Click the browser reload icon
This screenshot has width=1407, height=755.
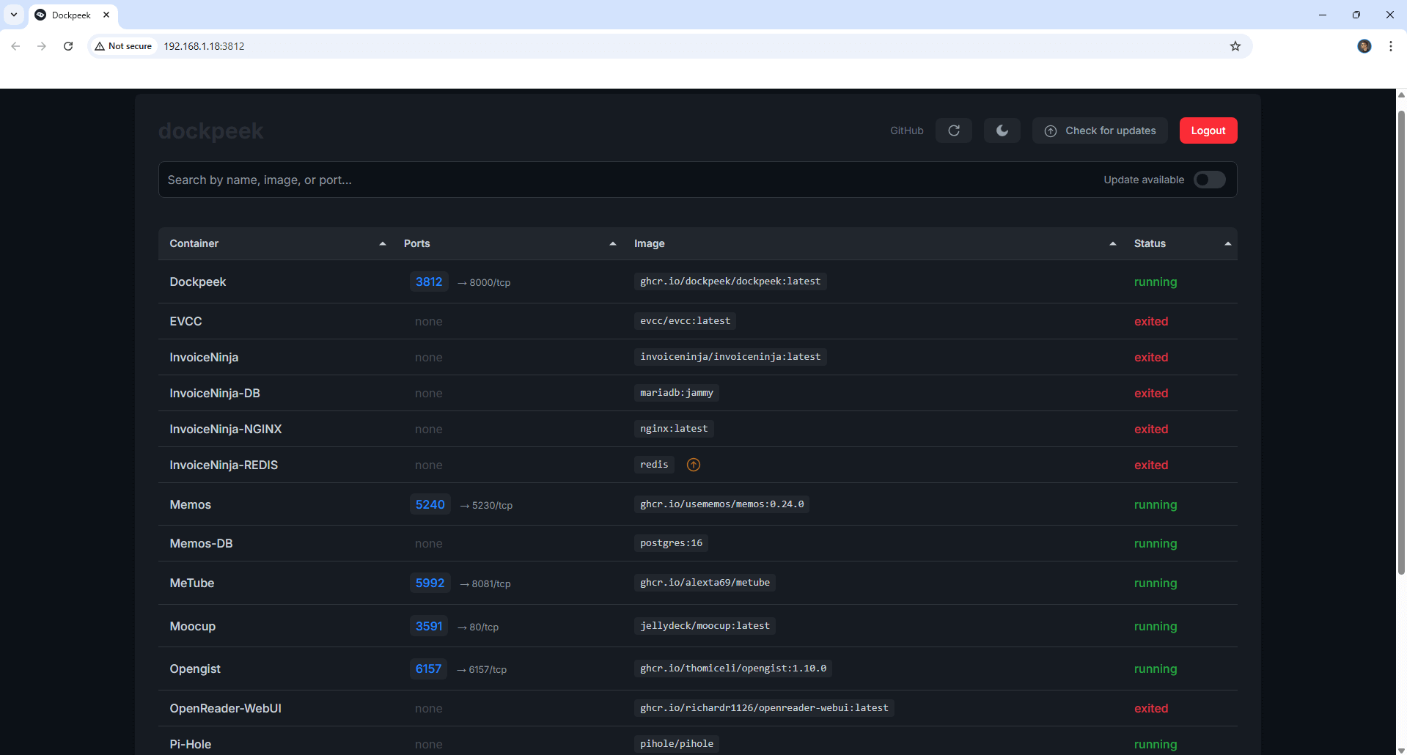[68, 46]
